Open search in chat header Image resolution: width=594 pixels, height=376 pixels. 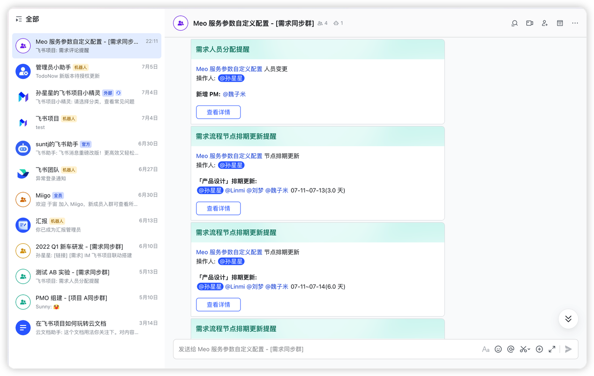pyautogui.click(x=515, y=23)
